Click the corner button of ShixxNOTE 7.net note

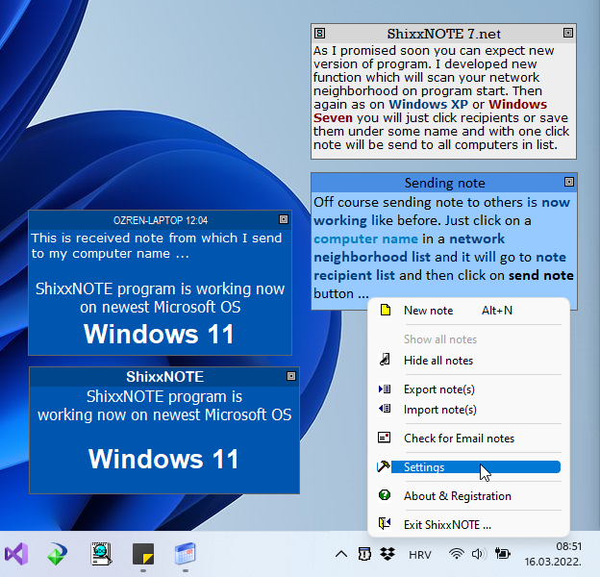coord(568,33)
